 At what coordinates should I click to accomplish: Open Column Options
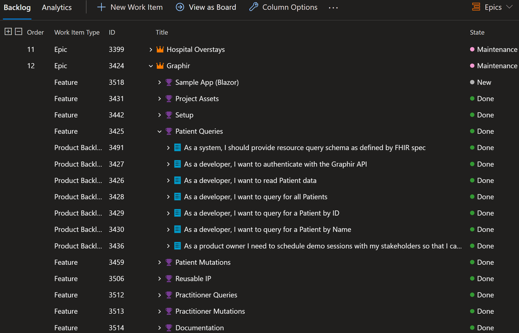tap(283, 7)
